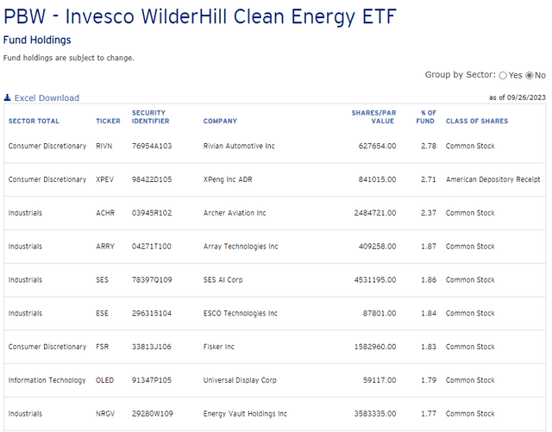Click security identifier 91347P105
552x432 pixels.
coord(152,380)
